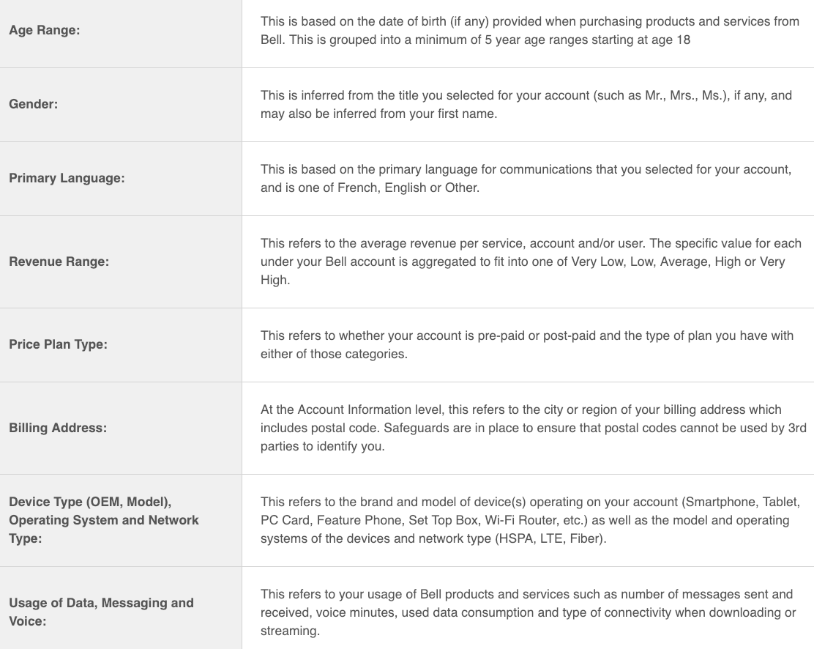Click the 'Price Plan Type:' row label
The width and height of the screenshot is (814, 649).
tap(58, 344)
